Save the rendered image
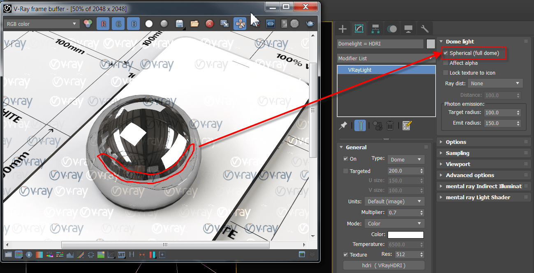Screen dimensions: 534x273 click(x=180, y=24)
